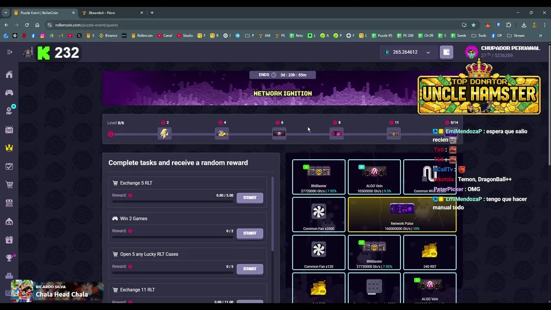Click the task list scrollbar
551x310 pixels.
point(273,214)
